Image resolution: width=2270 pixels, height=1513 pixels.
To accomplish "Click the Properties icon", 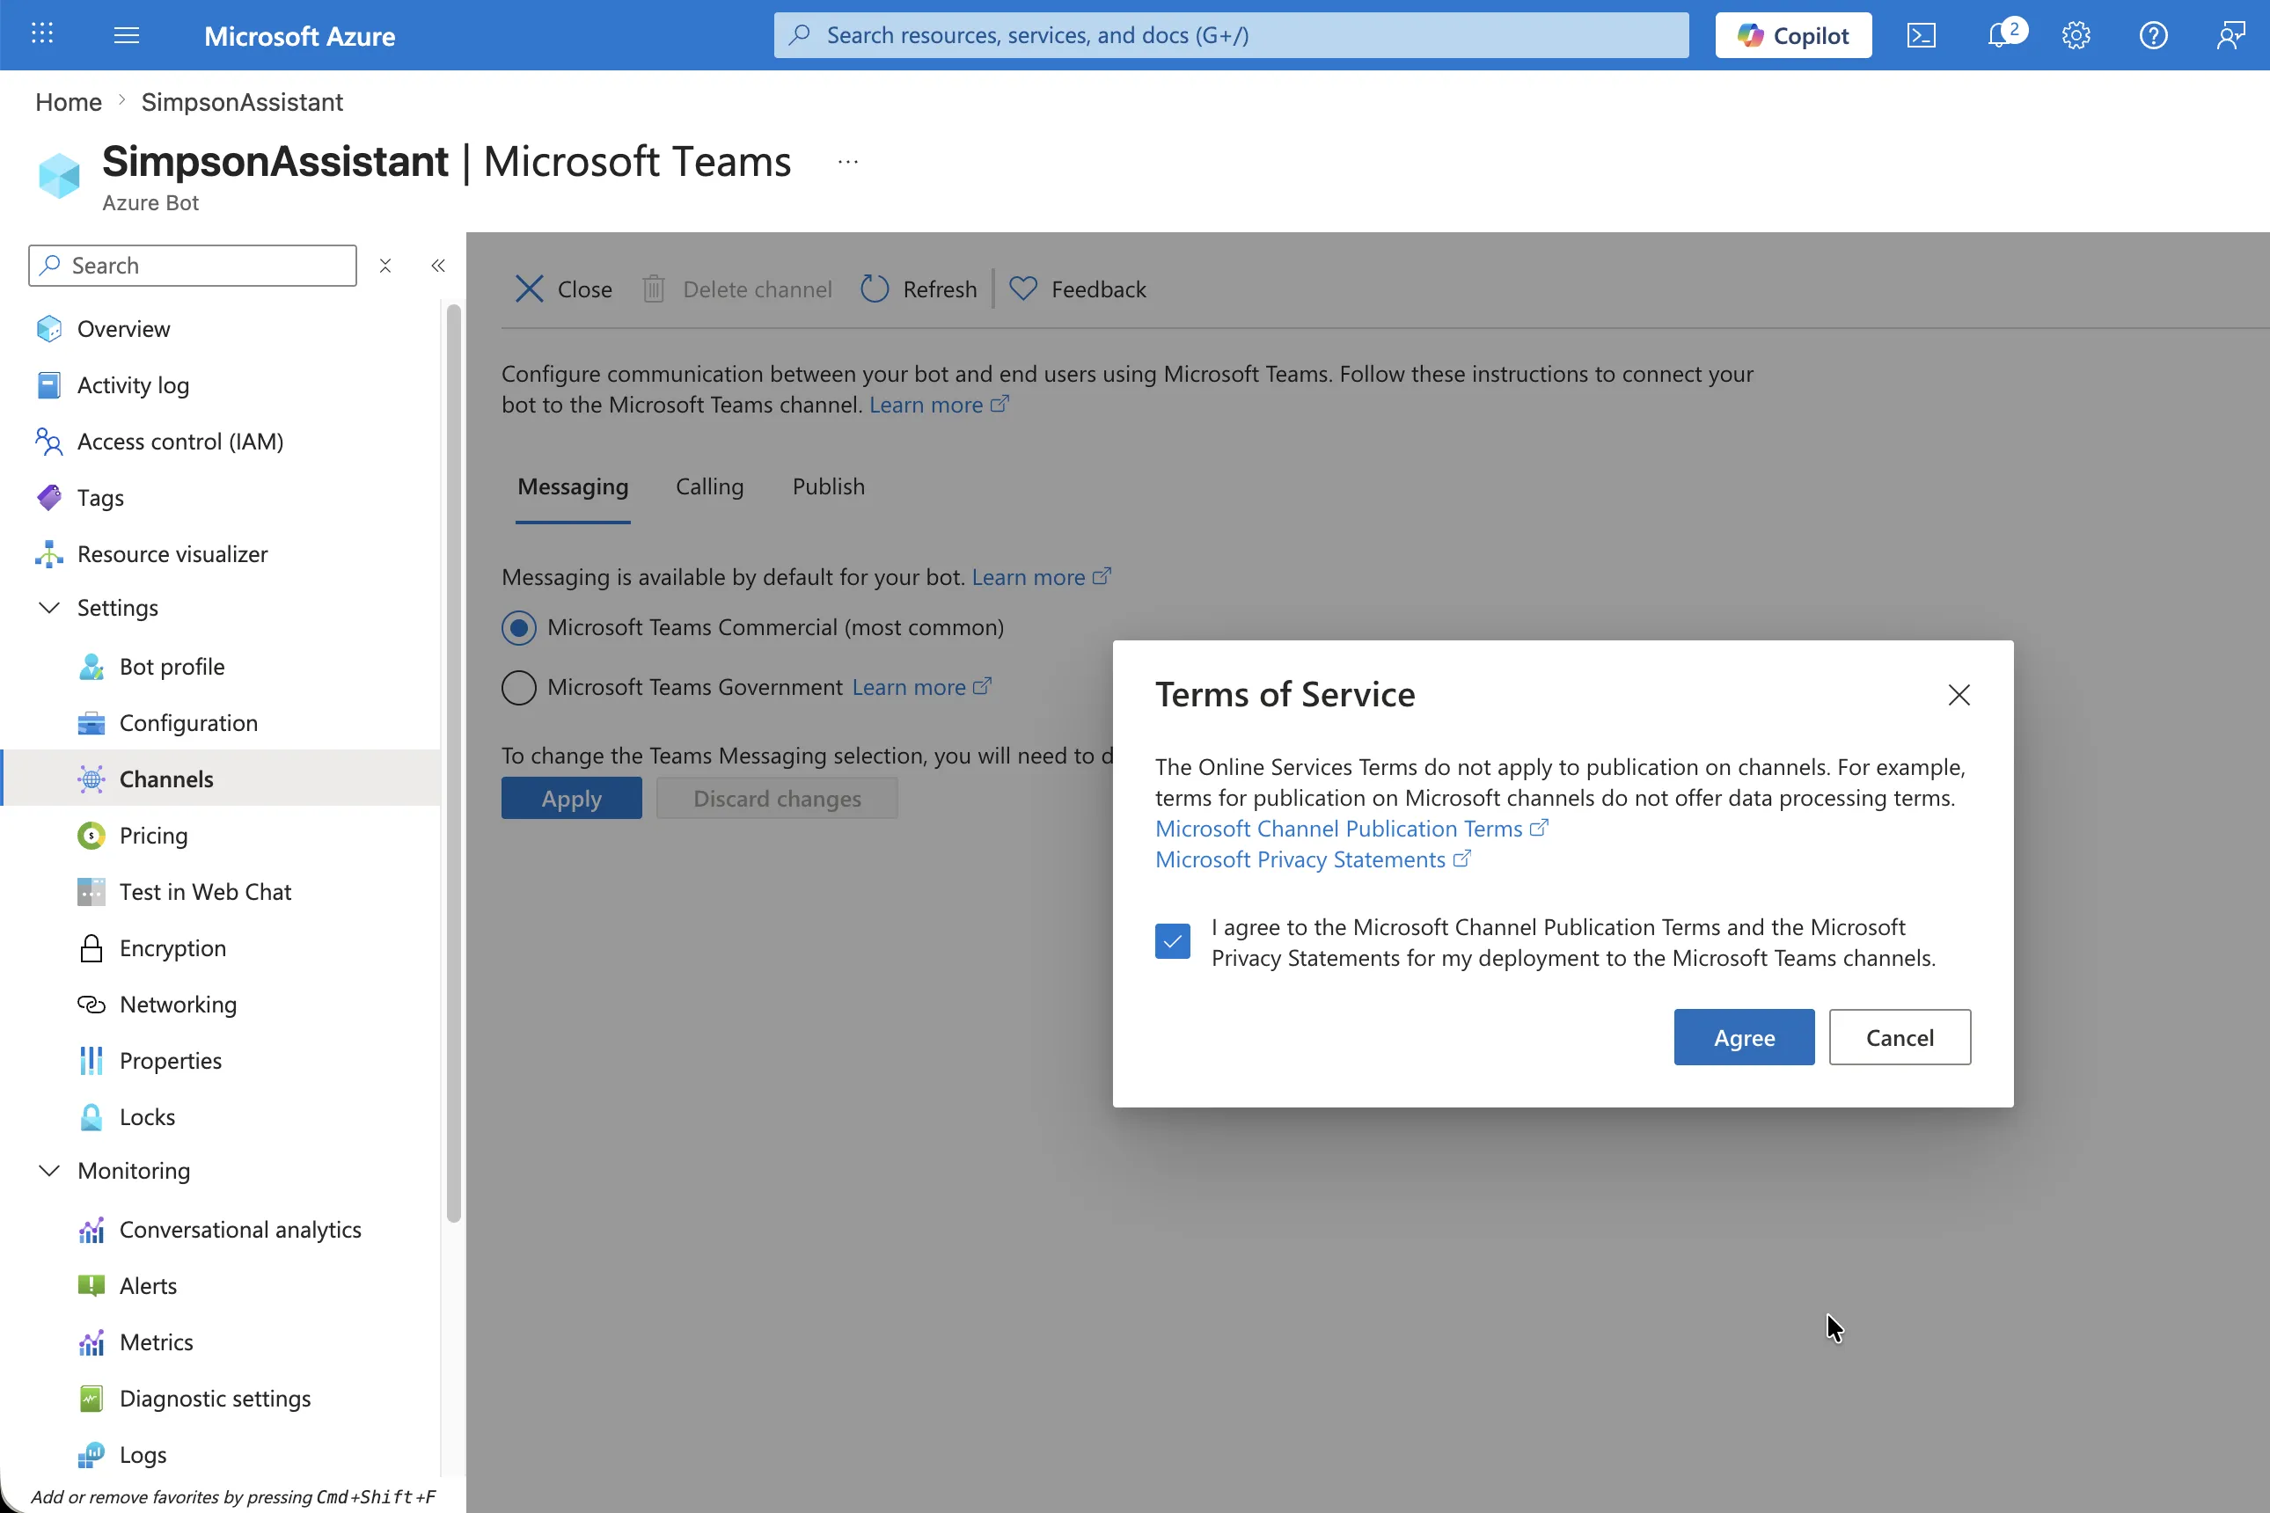I will click(91, 1061).
